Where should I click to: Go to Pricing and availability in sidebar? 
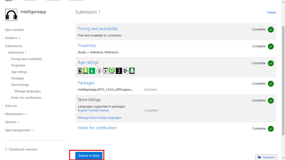(x=26, y=59)
